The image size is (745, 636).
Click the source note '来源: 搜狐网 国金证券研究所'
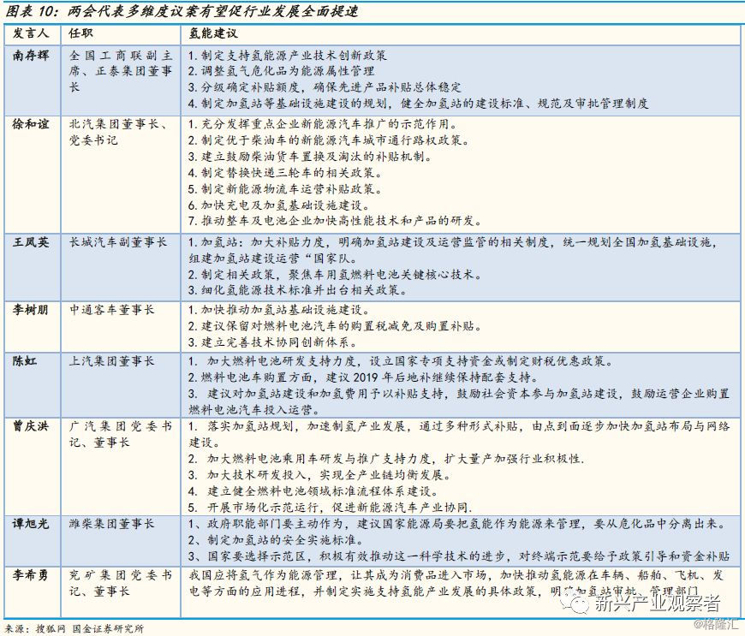(74, 628)
